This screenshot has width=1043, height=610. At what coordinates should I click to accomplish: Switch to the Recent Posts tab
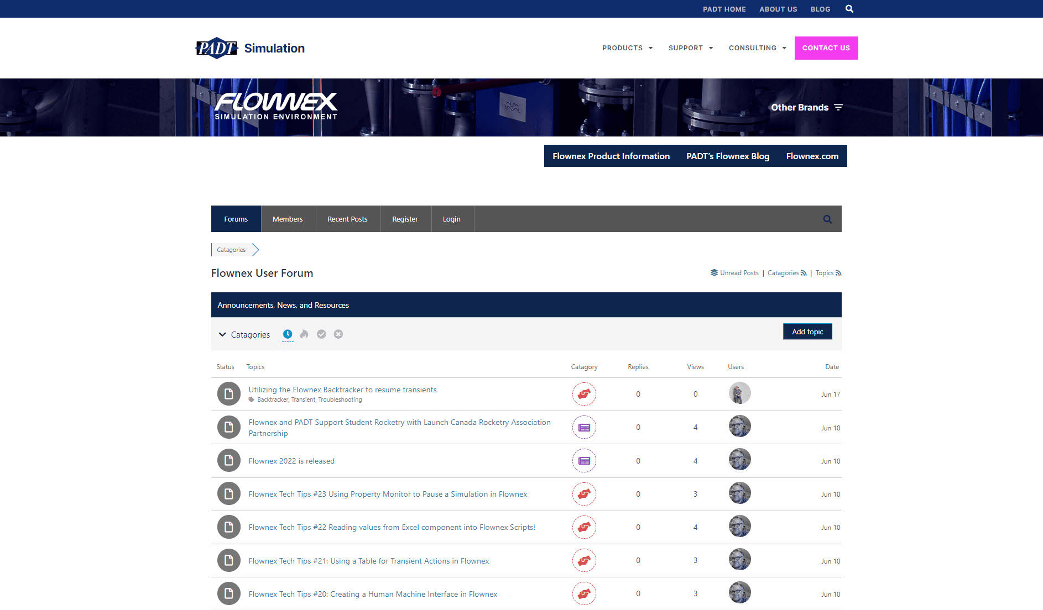[x=347, y=219]
